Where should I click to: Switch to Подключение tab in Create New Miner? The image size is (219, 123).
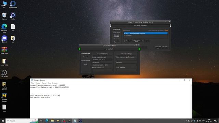(x=85, y=54)
